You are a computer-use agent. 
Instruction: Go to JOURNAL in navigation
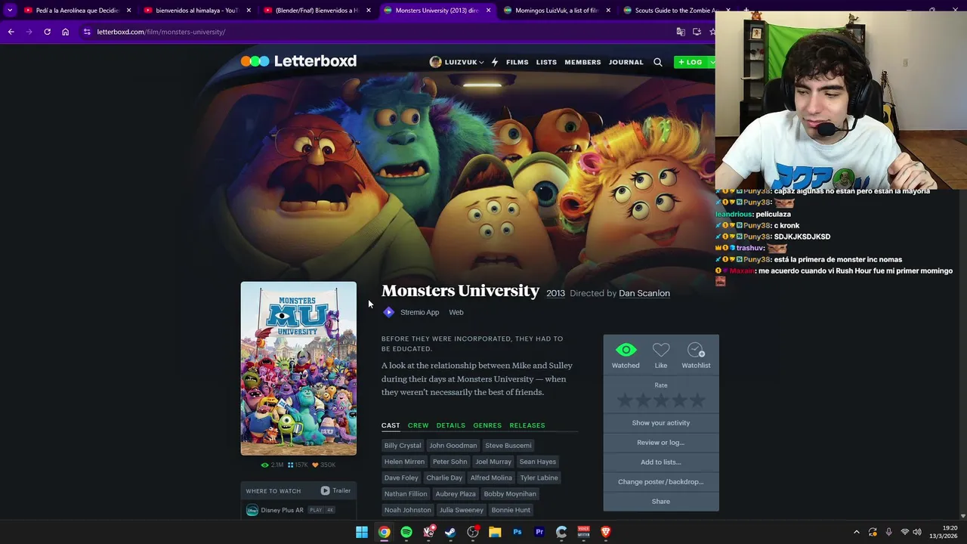coord(626,62)
